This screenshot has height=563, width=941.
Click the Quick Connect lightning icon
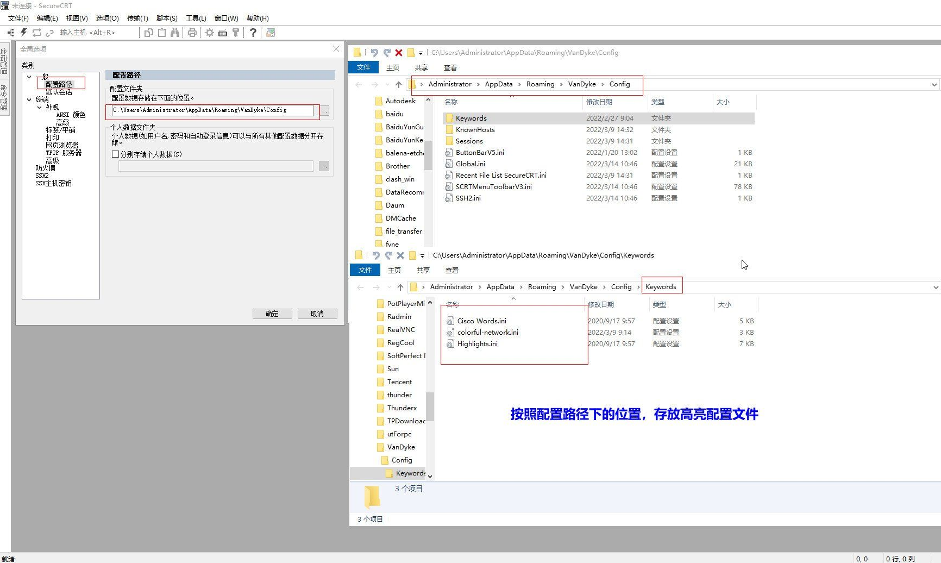(23, 33)
